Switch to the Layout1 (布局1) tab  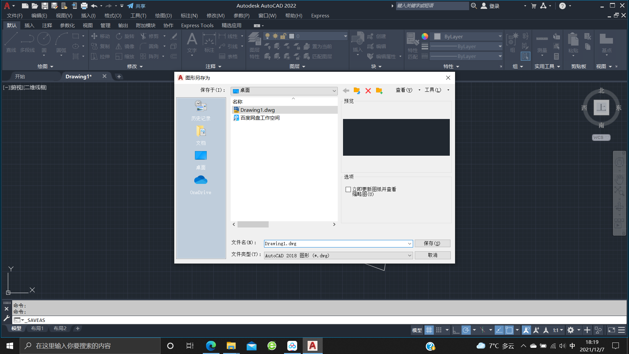(x=37, y=328)
